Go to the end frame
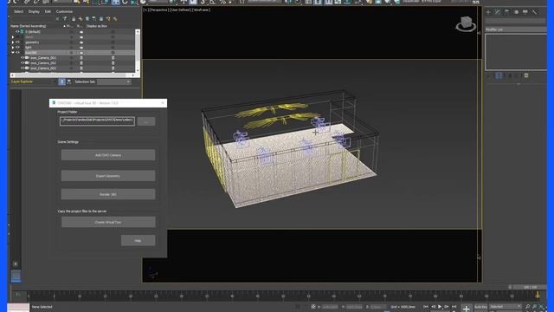554x312 pixels. point(454,307)
